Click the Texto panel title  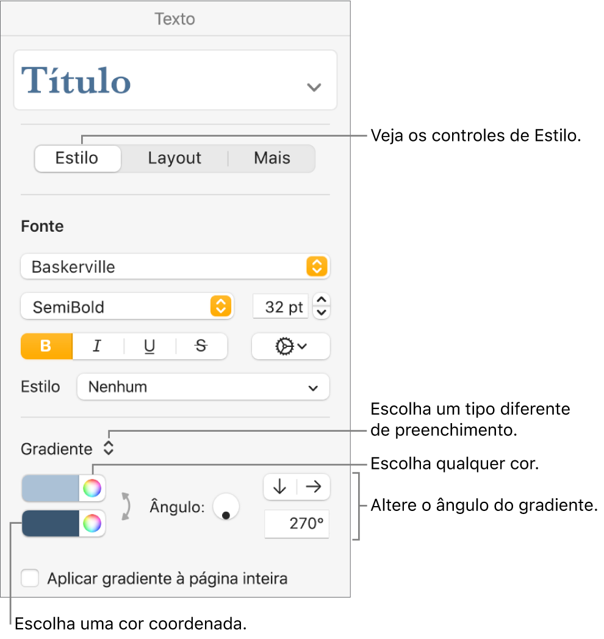[175, 19]
